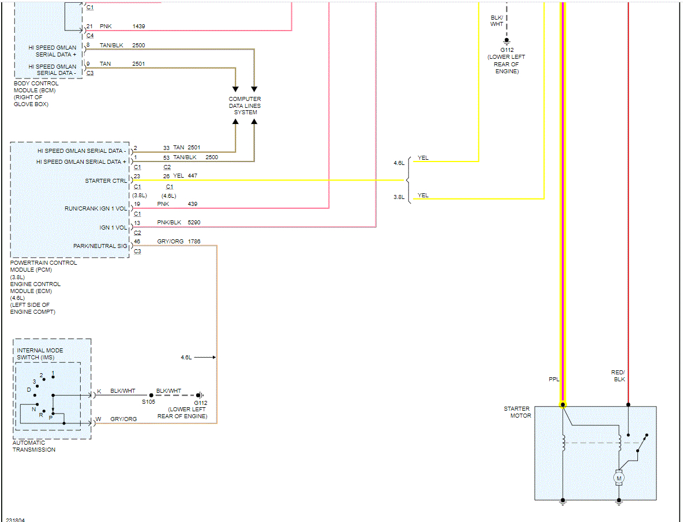683x522 pixels.
Task: Select the (RIGHT OF GLOVE BOX) note
Action: click(31, 100)
